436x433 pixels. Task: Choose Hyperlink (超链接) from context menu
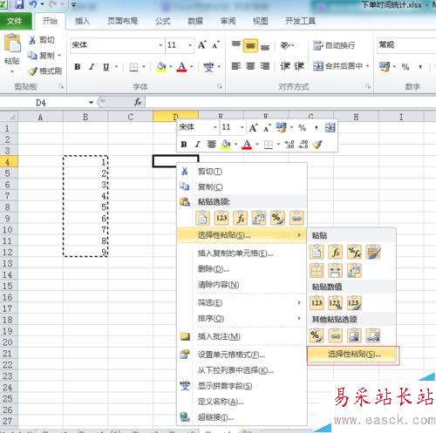[x=242, y=418]
